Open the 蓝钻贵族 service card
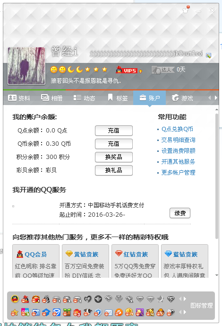The height and width of the screenshot is (326, 222). pyautogui.click(x=185, y=261)
